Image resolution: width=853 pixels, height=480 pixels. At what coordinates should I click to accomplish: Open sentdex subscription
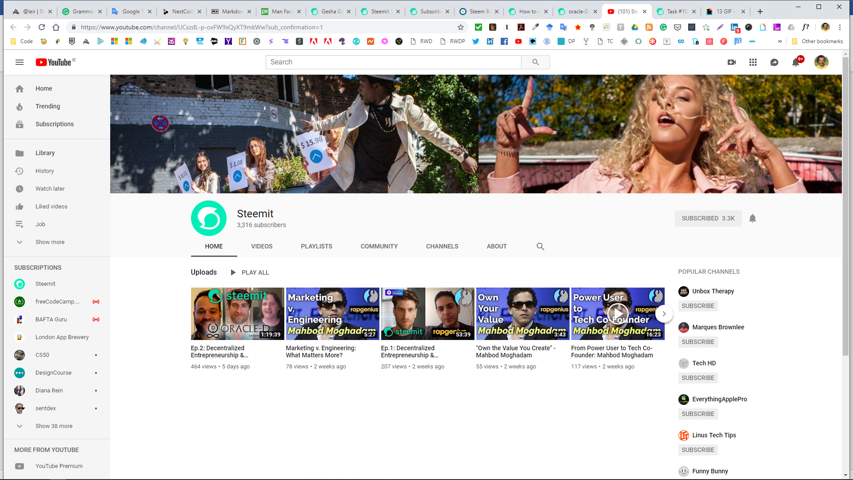tap(57, 408)
